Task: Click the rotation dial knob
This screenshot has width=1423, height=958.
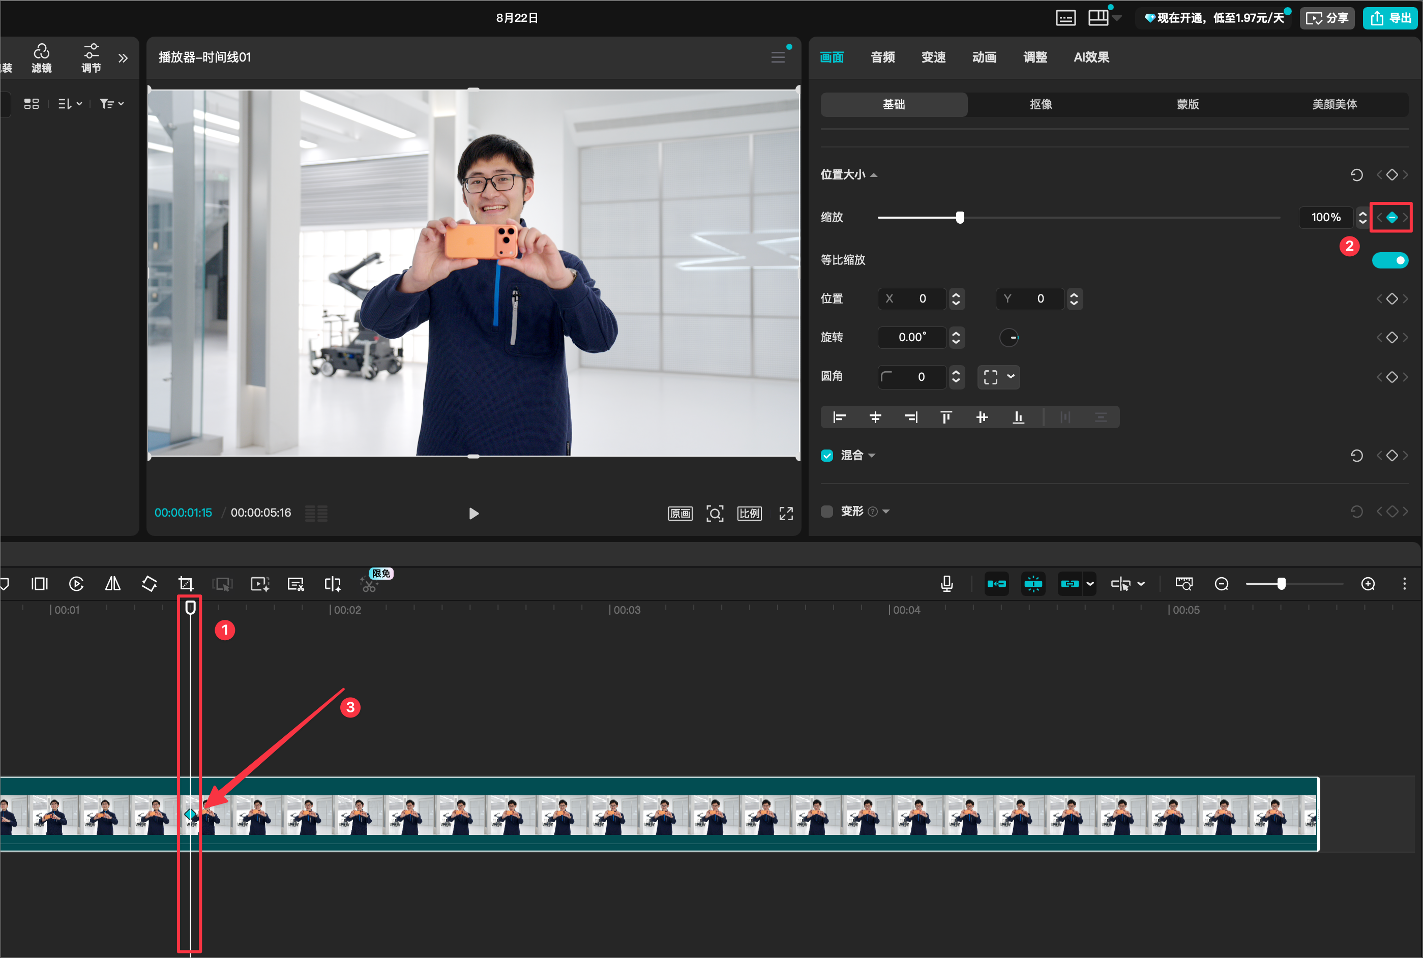Action: point(1010,337)
